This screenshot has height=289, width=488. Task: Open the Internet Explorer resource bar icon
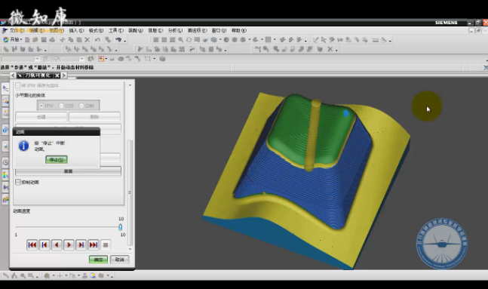click(5, 130)
